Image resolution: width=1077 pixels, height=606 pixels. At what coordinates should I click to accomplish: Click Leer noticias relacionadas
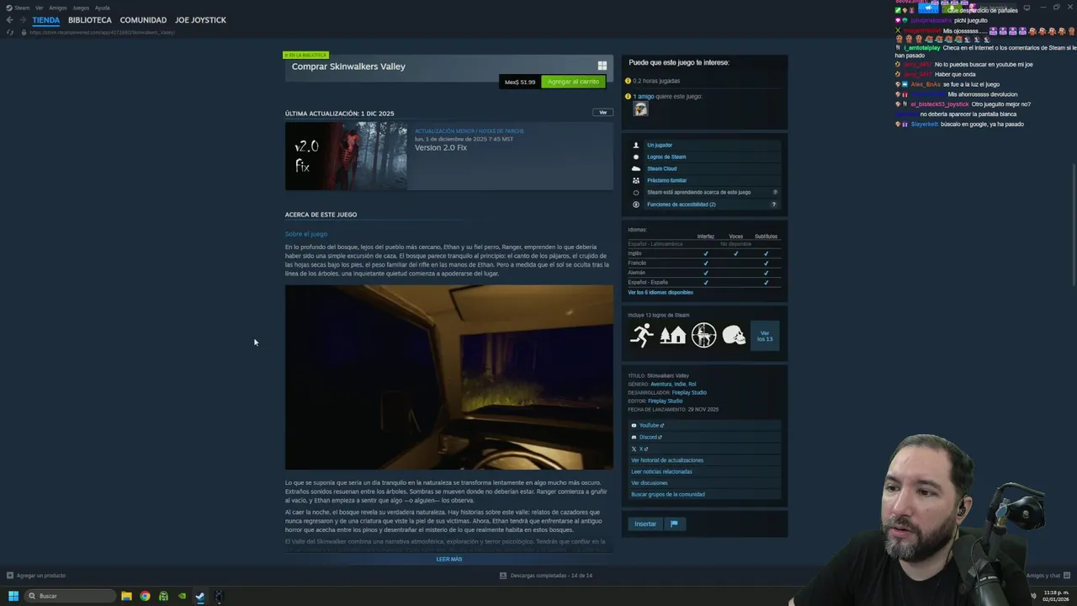click(x=661, y=471)
